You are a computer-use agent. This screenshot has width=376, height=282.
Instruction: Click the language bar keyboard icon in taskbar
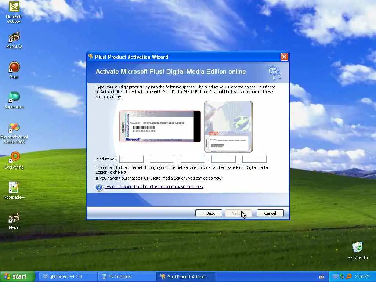coord(322,277)
